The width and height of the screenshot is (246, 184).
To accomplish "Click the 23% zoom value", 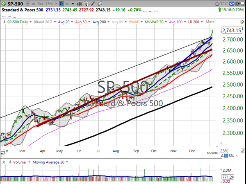I will coord(224,151).
